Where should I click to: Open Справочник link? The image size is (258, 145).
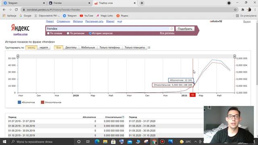[63, 21]
